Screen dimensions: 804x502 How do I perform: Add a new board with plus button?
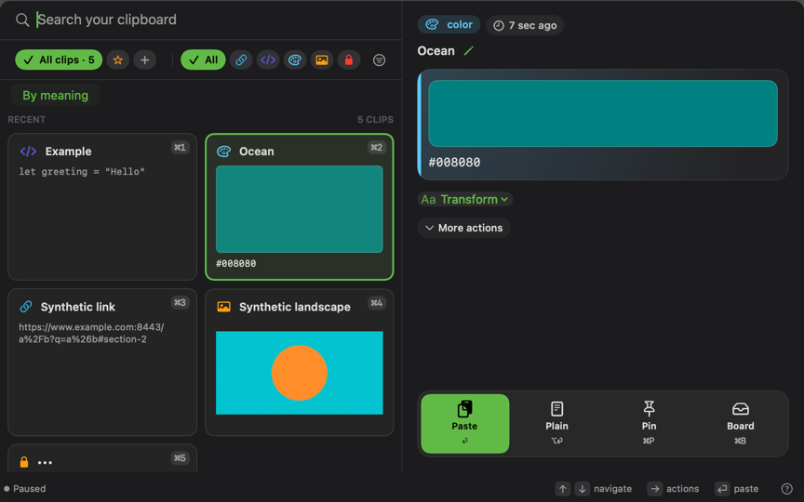point(144,59)
